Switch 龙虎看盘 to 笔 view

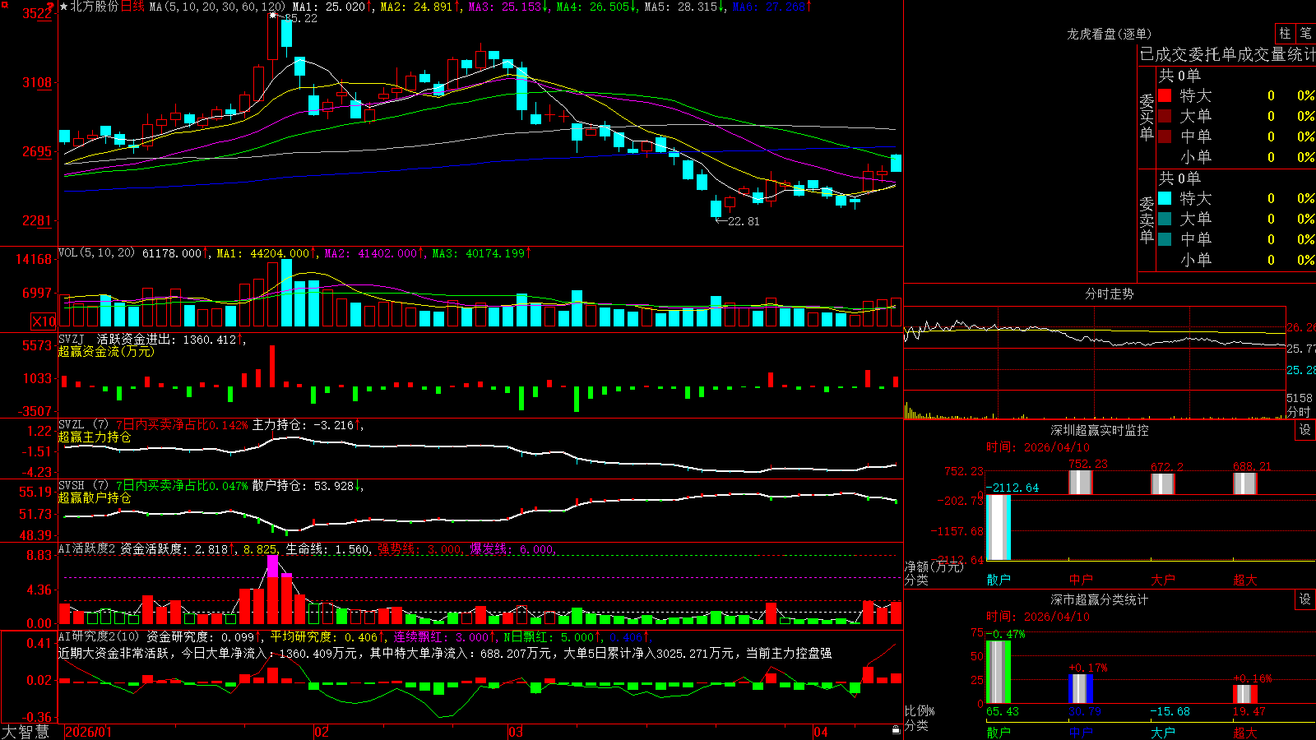[x=1305, y=33]
